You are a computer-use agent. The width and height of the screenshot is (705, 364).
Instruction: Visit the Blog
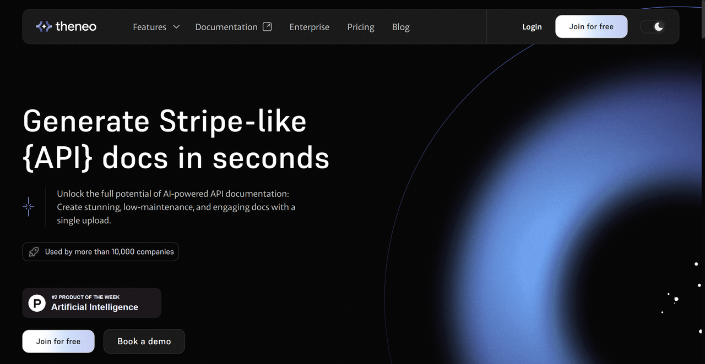401,26
